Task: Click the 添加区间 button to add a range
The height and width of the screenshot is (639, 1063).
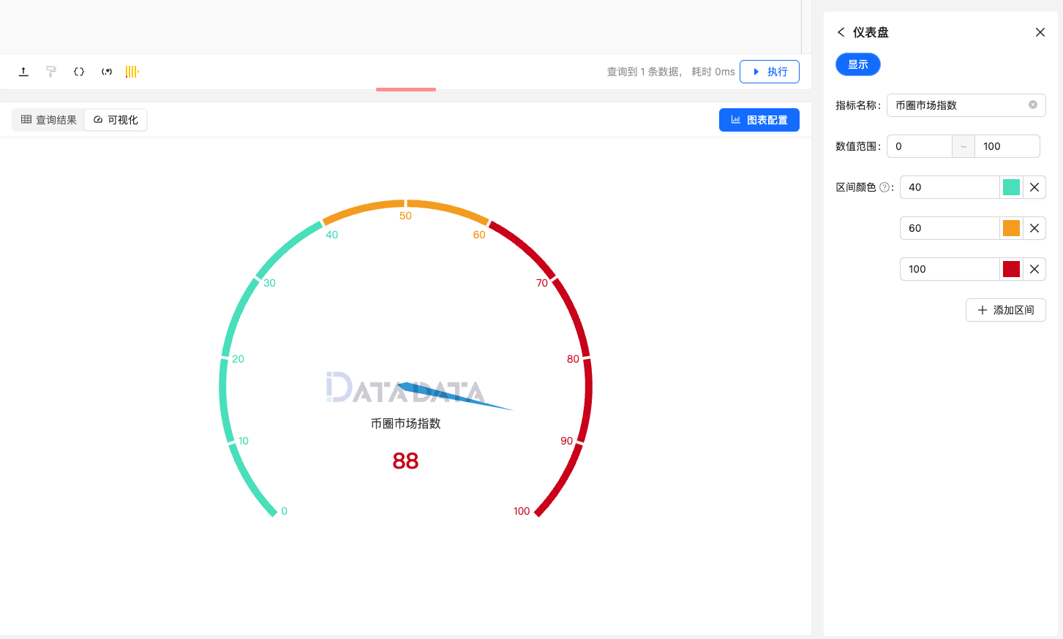Action: (1005, 310)
